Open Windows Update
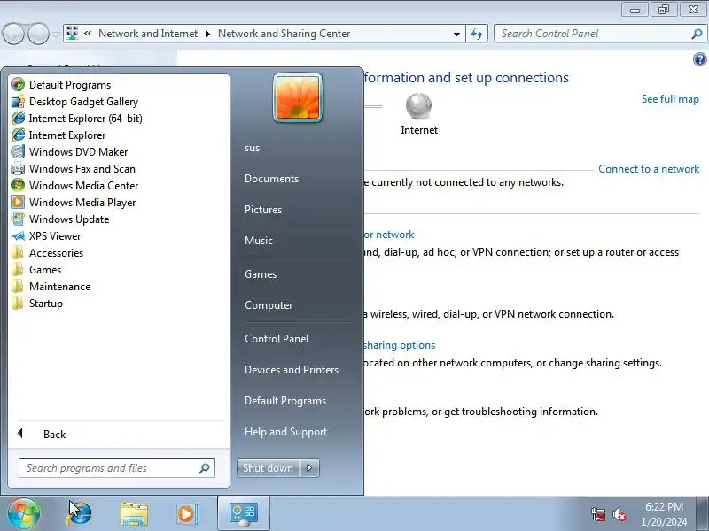The image size is (709, 531). 60,219
